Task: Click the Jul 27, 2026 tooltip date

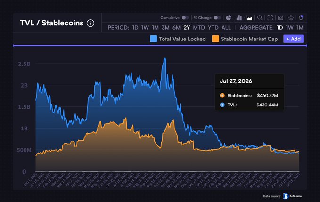Action: (x=236, y=81)
